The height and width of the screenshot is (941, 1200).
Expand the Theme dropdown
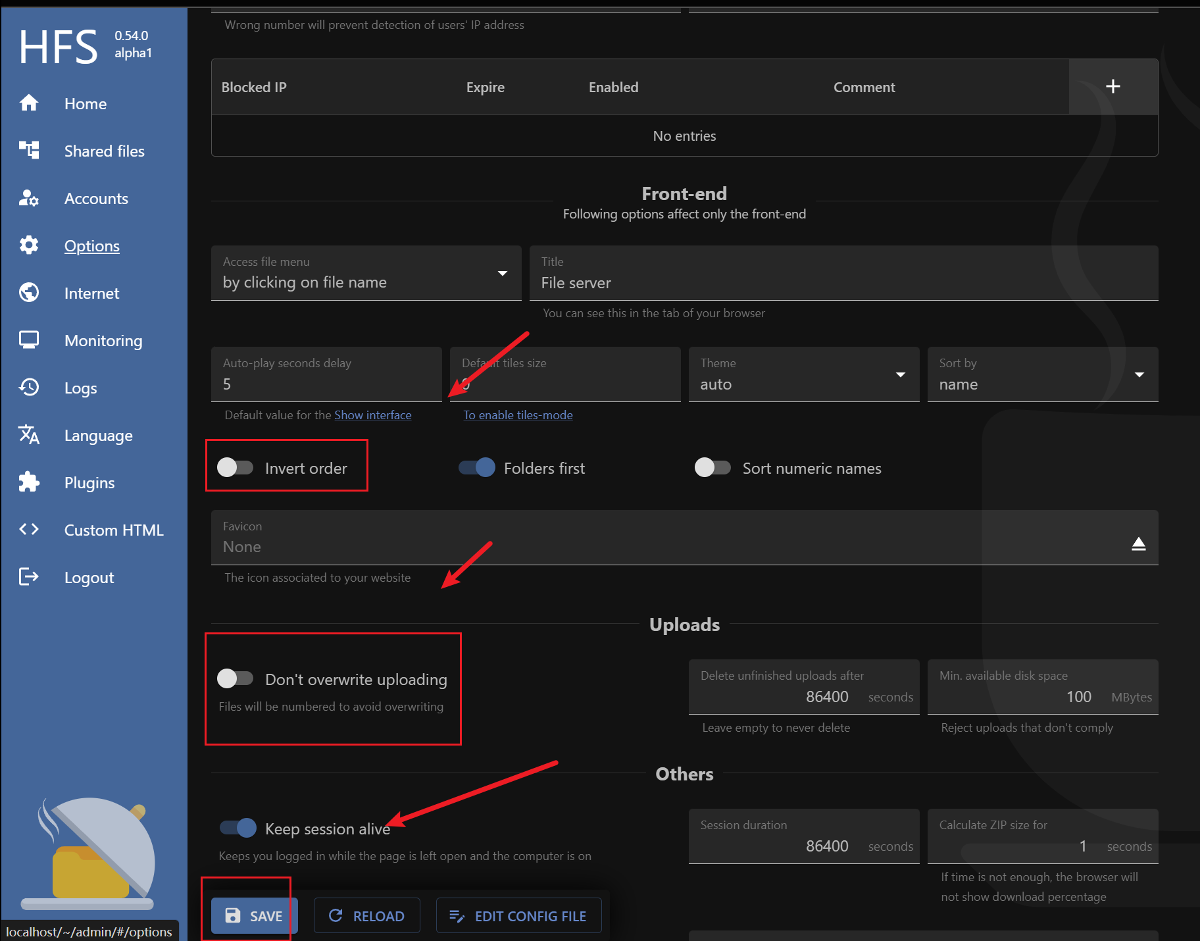[x=803, y=375]
